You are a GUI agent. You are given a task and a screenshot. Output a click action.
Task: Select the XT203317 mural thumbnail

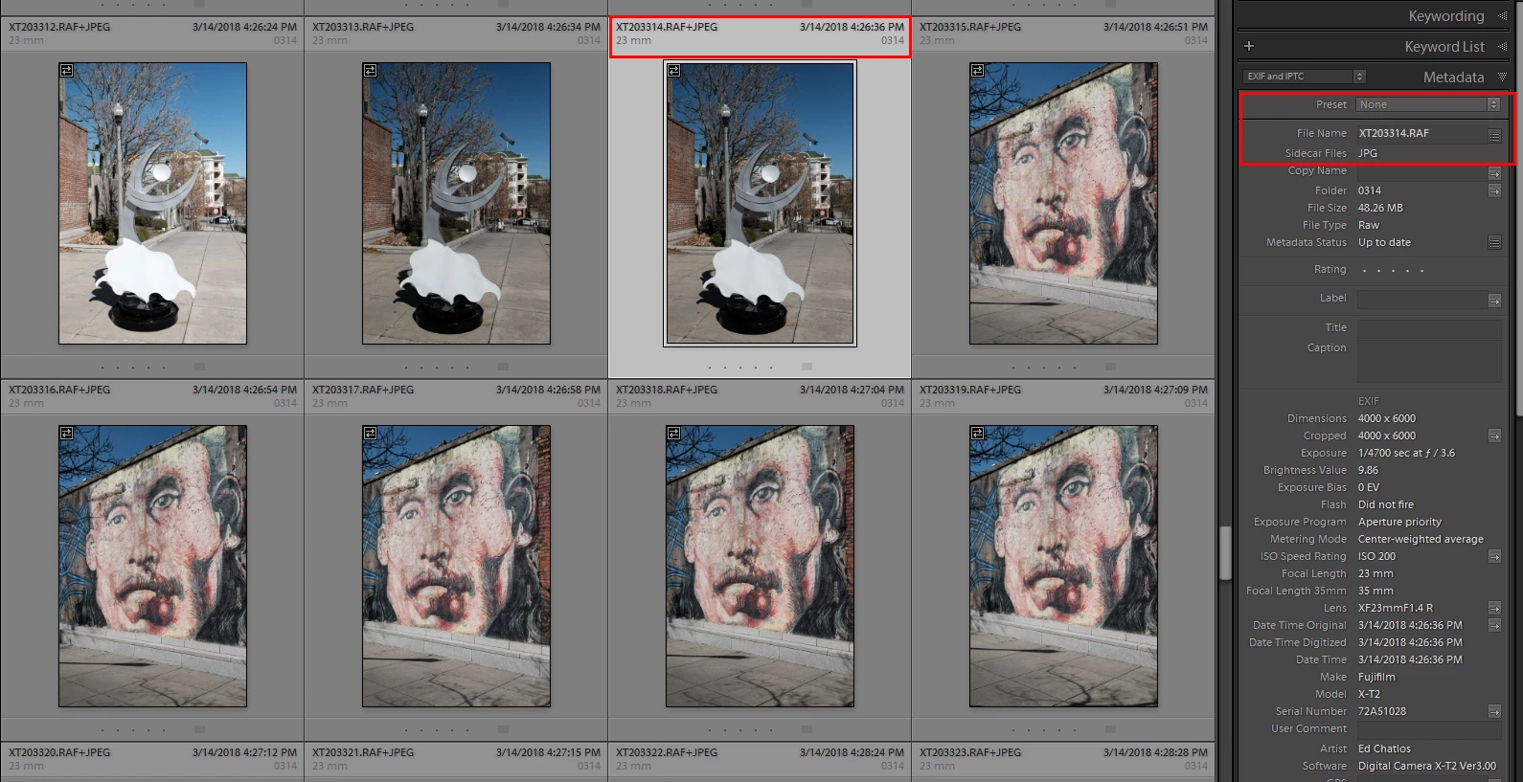[456, 566]
